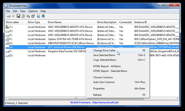The height and width of the screenshot is (111, 185).
Task: Open the Edit menu
Action: point(15,11)
